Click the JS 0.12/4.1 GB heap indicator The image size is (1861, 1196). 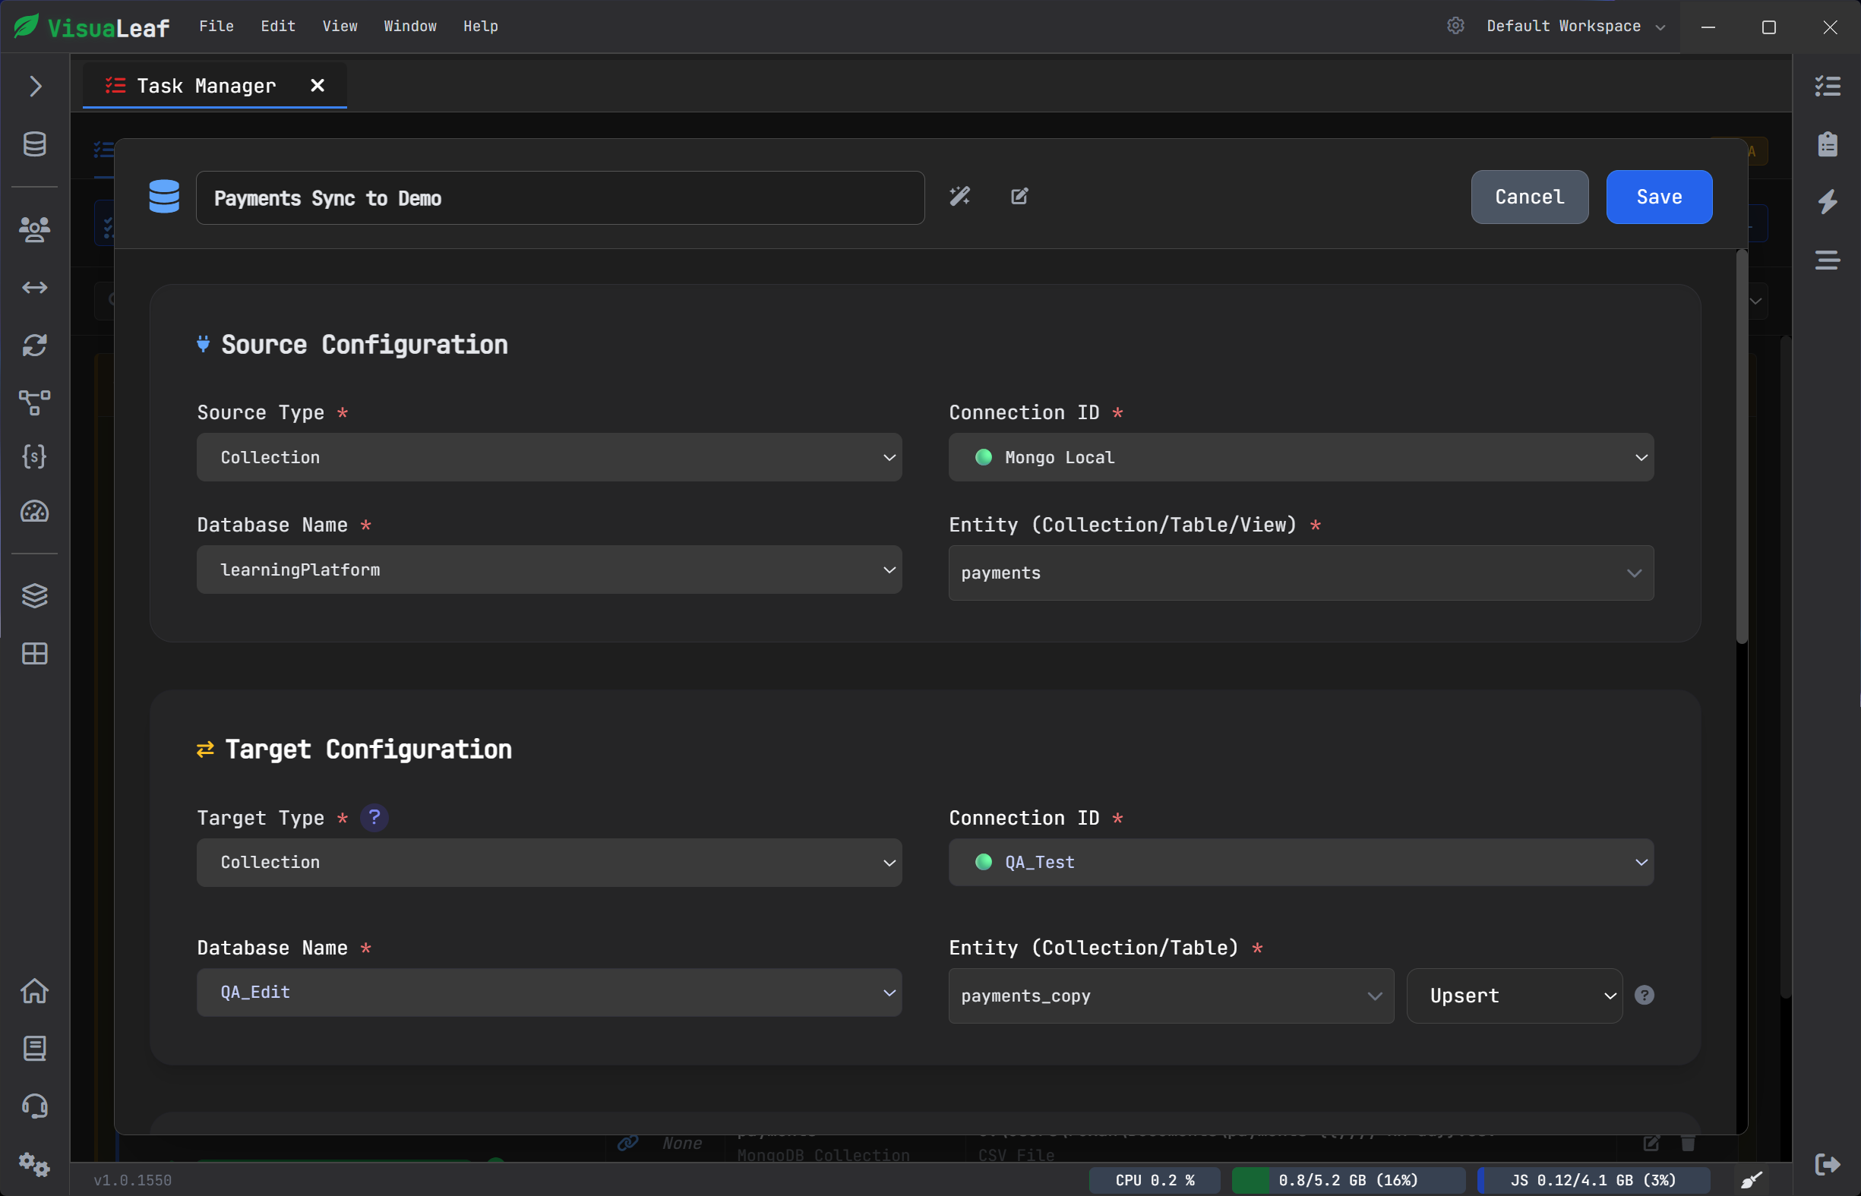click(1593, 1180)
